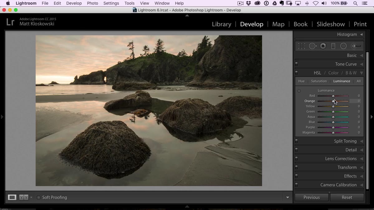The width and height of the screenshot is (374, 210).
Task: Open the toolbar content dropdown arrow
Action: tap(287, 198)
